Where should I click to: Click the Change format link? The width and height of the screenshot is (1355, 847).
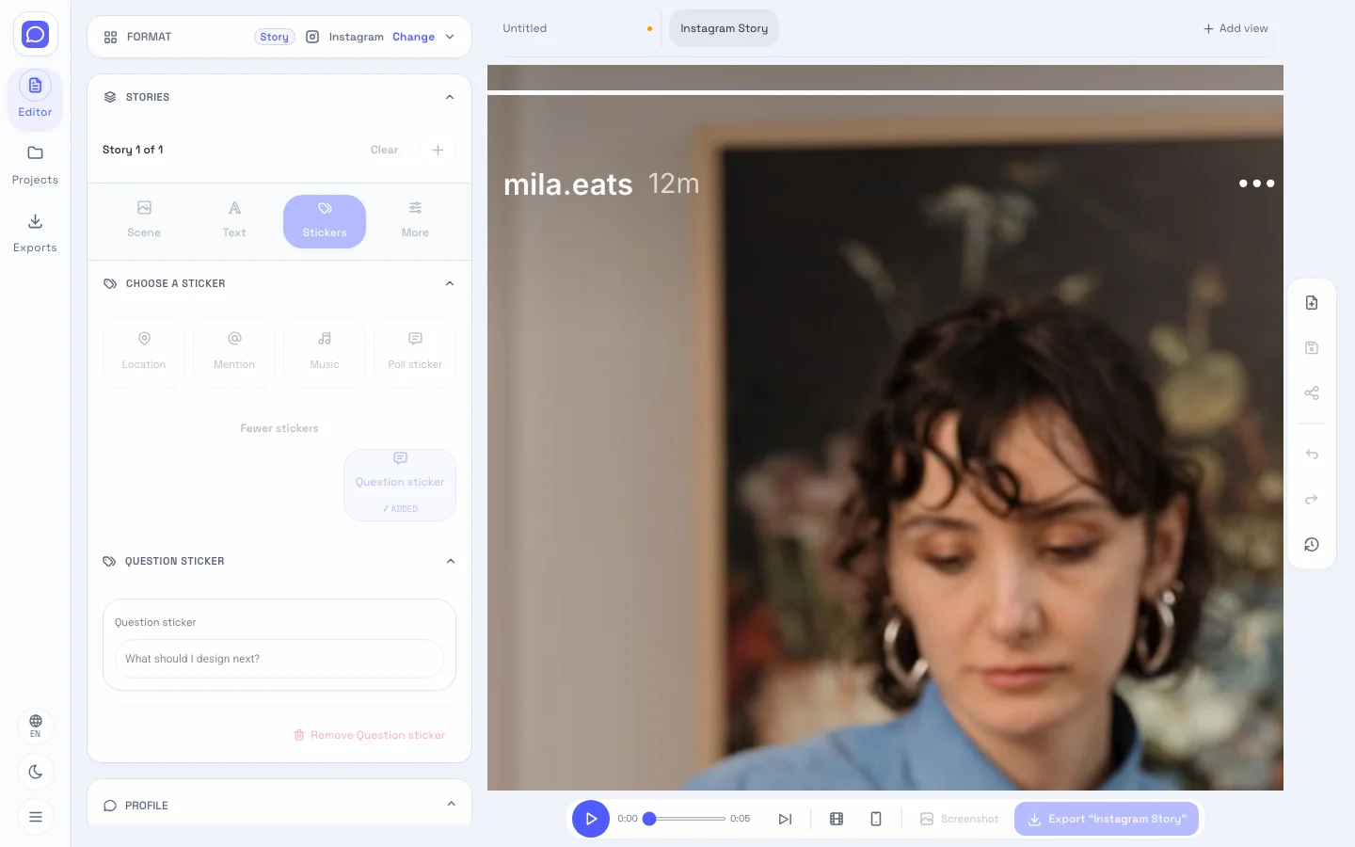pos(413,37)
